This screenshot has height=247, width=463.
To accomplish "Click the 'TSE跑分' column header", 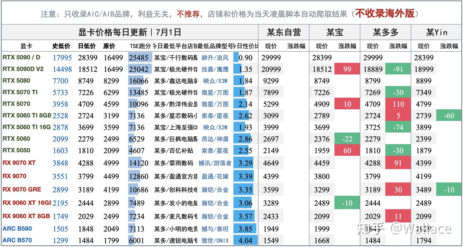I will click(140, 46).
